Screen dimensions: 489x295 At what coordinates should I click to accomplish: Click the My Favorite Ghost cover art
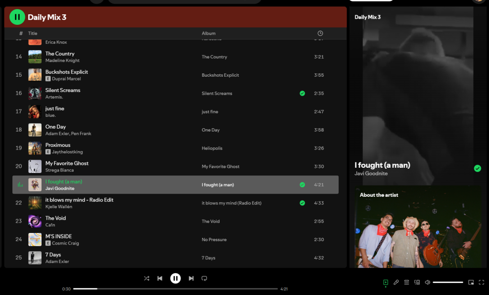(x=35, y=166)
